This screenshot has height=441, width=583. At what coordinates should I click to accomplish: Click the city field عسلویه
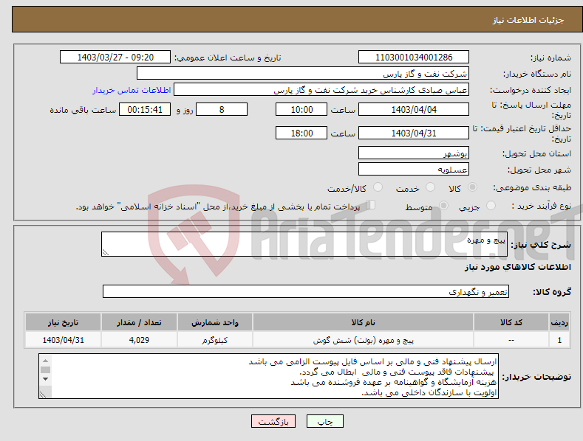click(414, 169)
